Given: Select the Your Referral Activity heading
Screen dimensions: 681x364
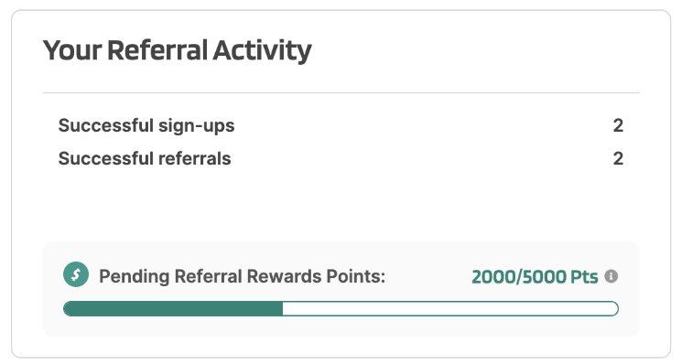Looking at the screenshot, I should [178, 50].
